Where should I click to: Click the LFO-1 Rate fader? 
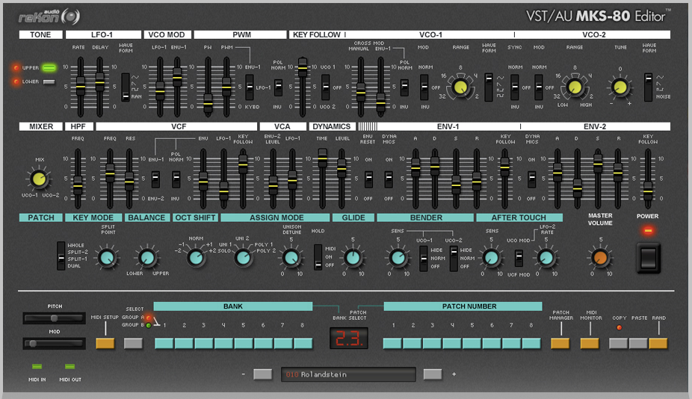[x=80, y=87]
